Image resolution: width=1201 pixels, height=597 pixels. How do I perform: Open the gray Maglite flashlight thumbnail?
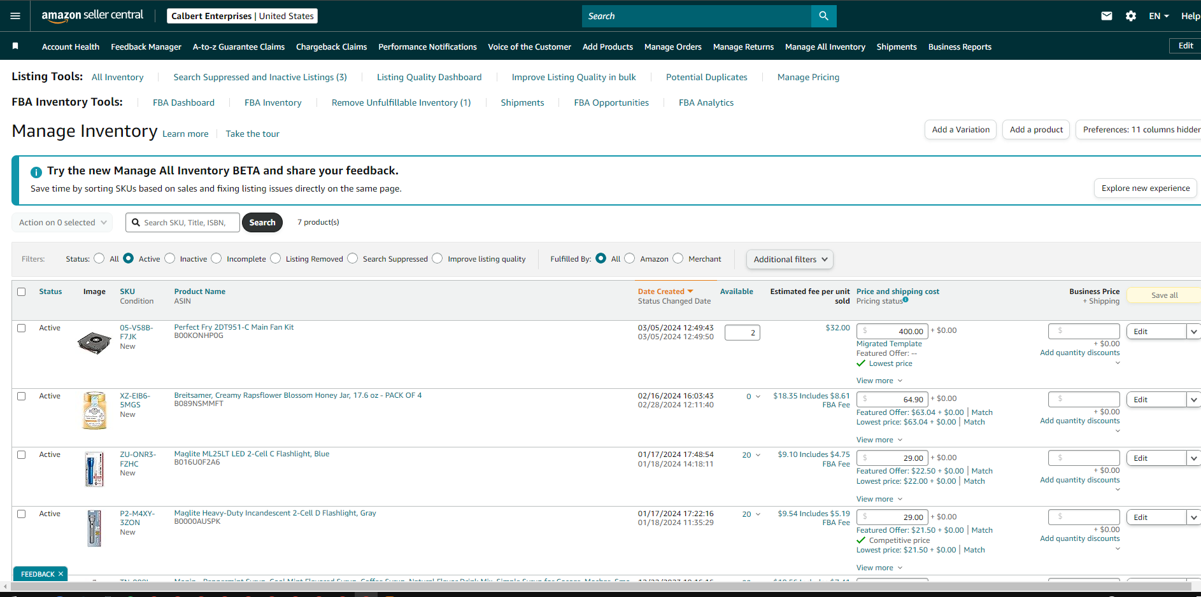click(x=94, y=528)
